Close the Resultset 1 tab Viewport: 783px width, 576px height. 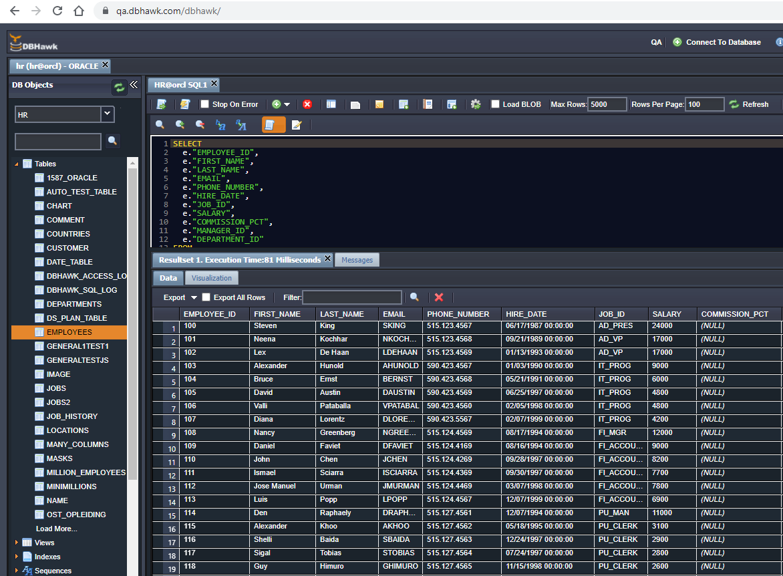(327, 259)
